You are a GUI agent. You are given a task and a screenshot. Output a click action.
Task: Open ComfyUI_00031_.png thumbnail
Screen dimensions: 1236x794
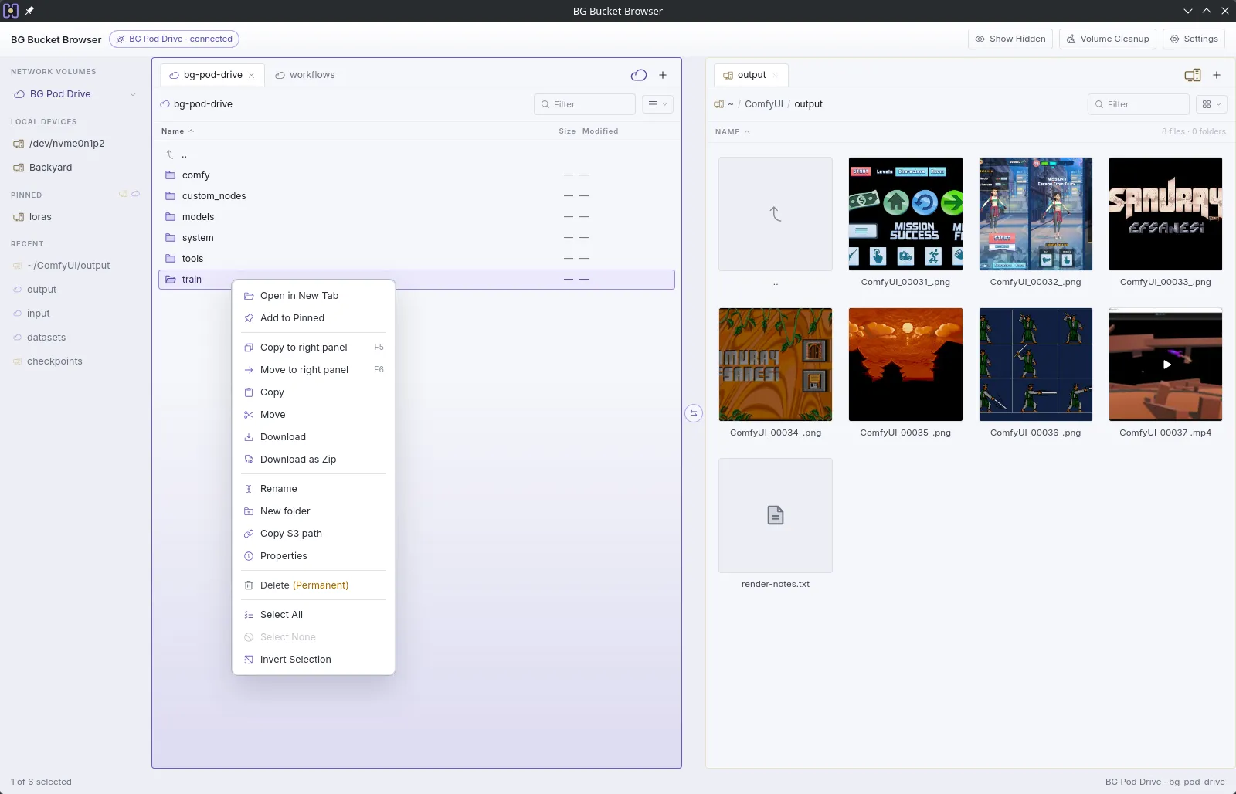(905, 214)
